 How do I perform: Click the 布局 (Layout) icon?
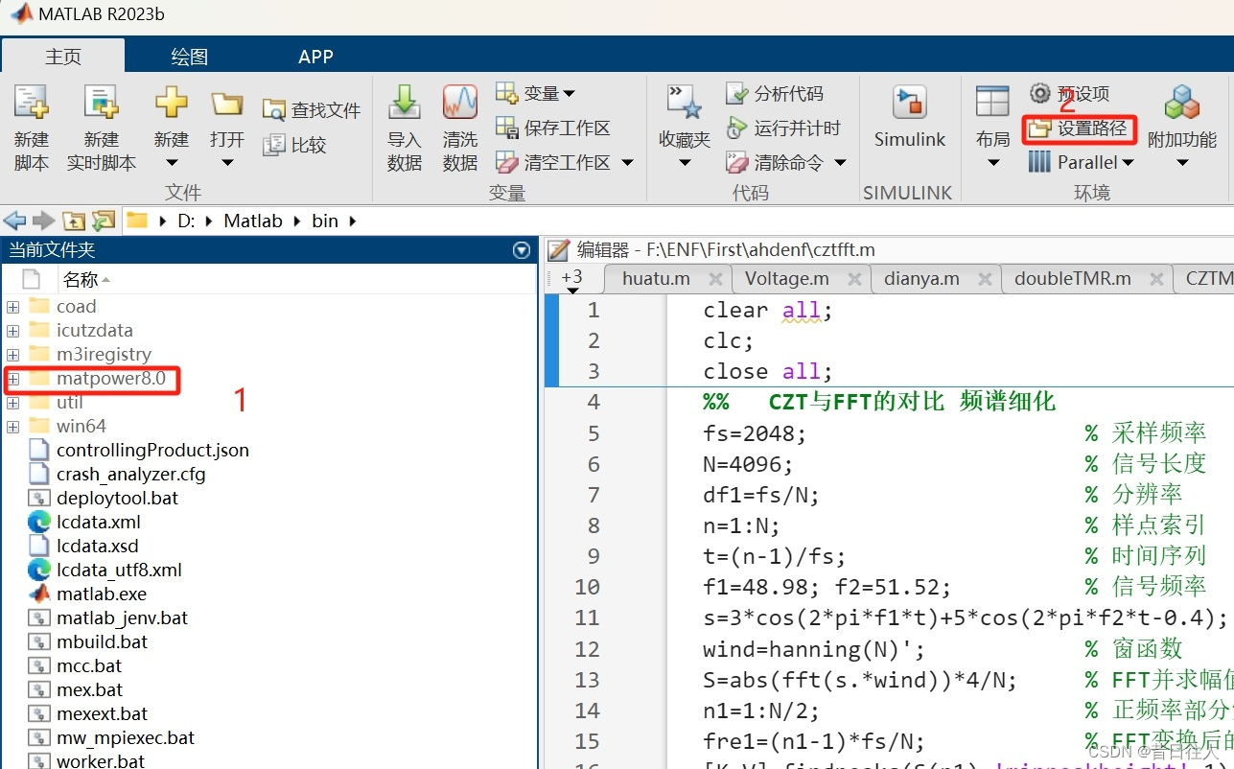[991, 120]
